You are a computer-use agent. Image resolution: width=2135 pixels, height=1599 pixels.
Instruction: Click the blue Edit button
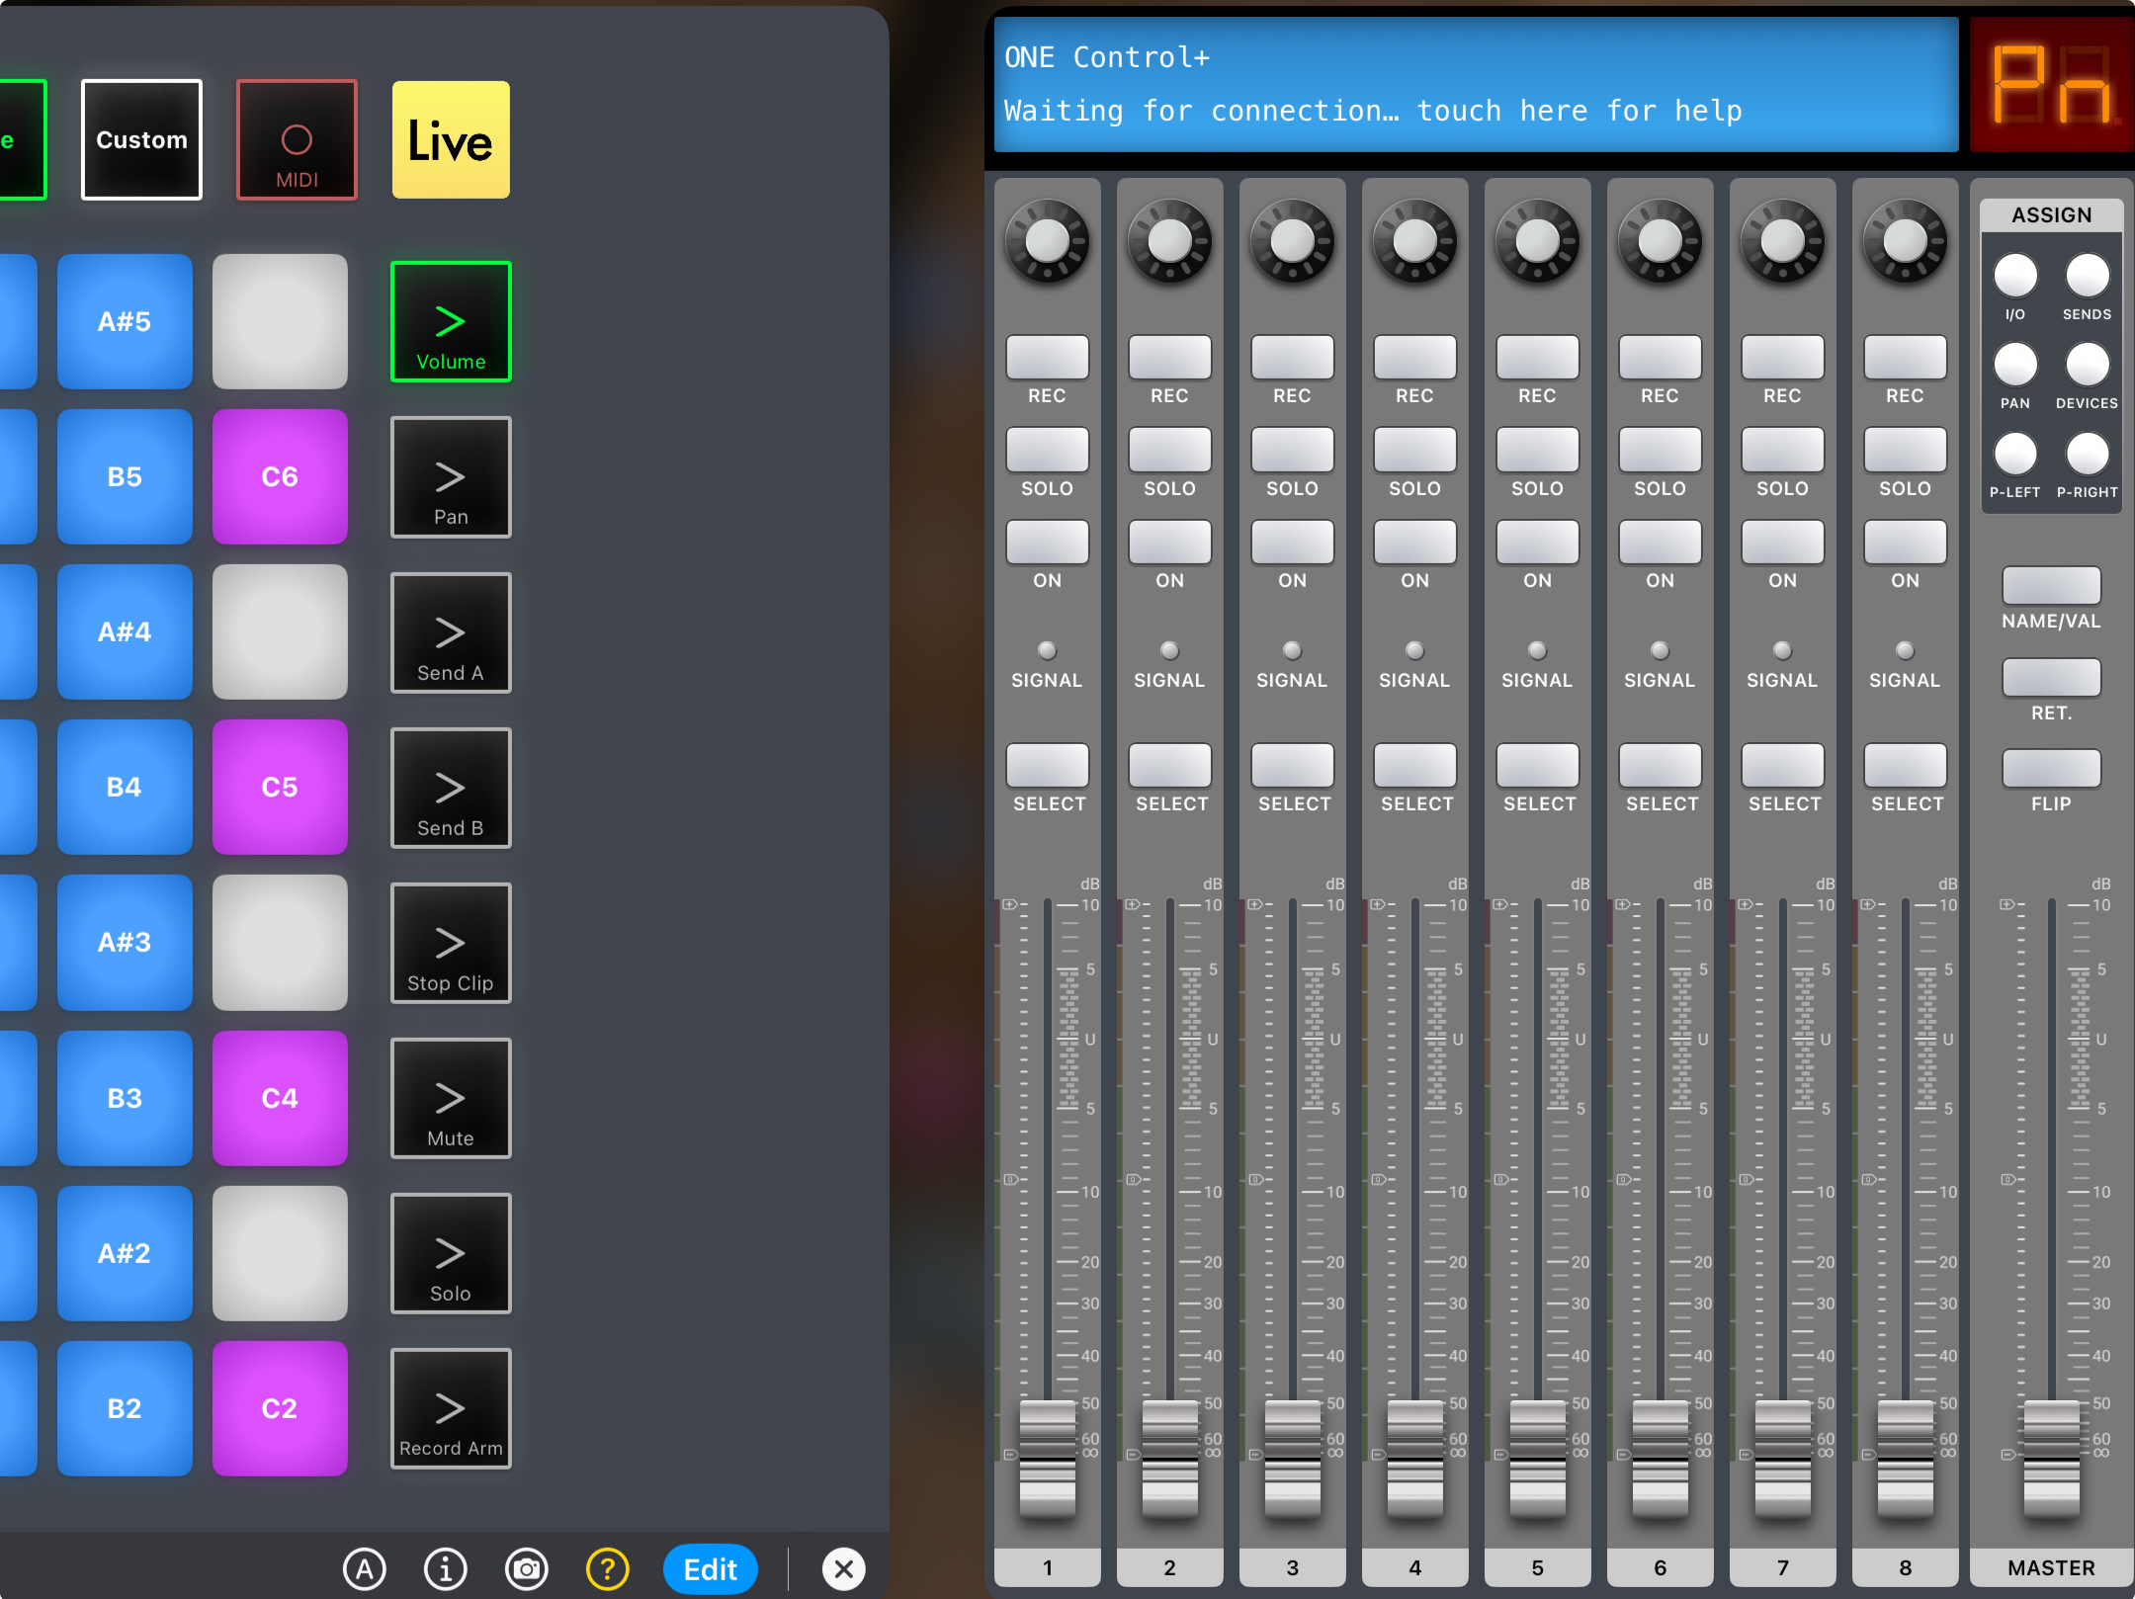pyautogui.click(x=711, y=1568)
